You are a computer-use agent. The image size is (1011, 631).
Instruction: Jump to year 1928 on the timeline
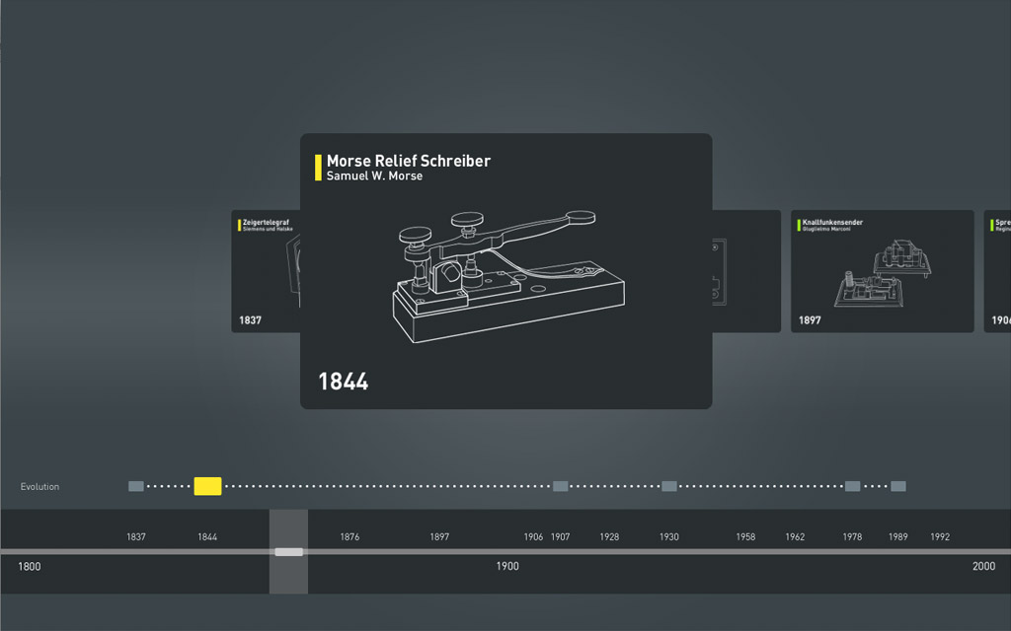[609, 536]
